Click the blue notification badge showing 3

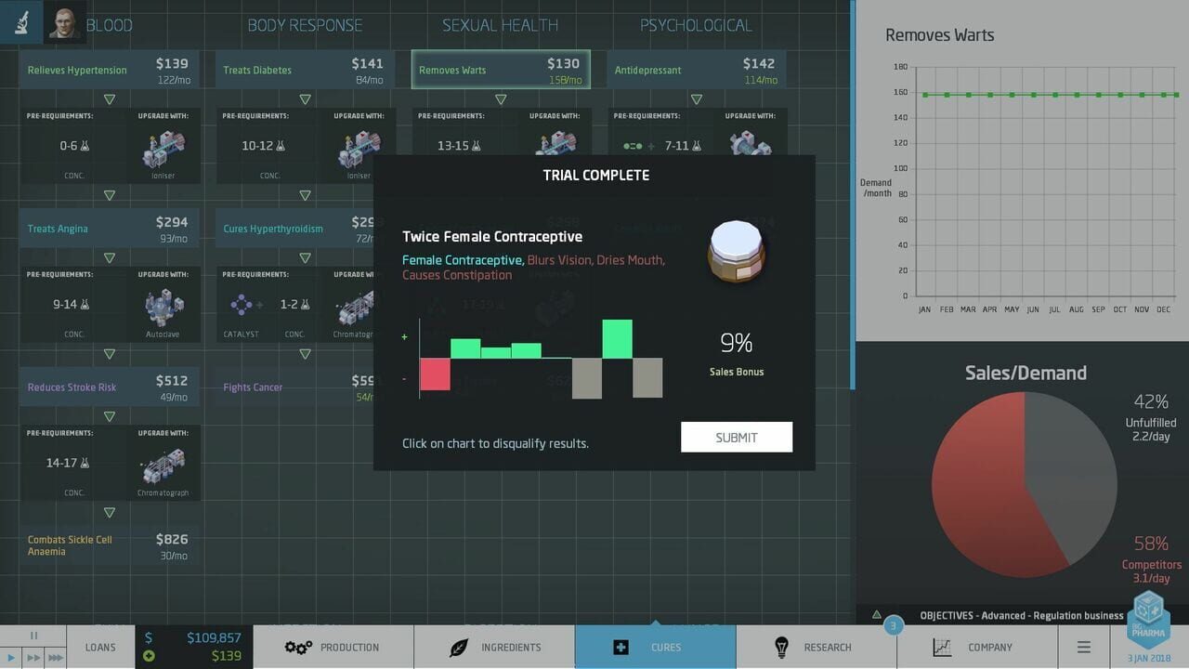click(x=894, y=626)
